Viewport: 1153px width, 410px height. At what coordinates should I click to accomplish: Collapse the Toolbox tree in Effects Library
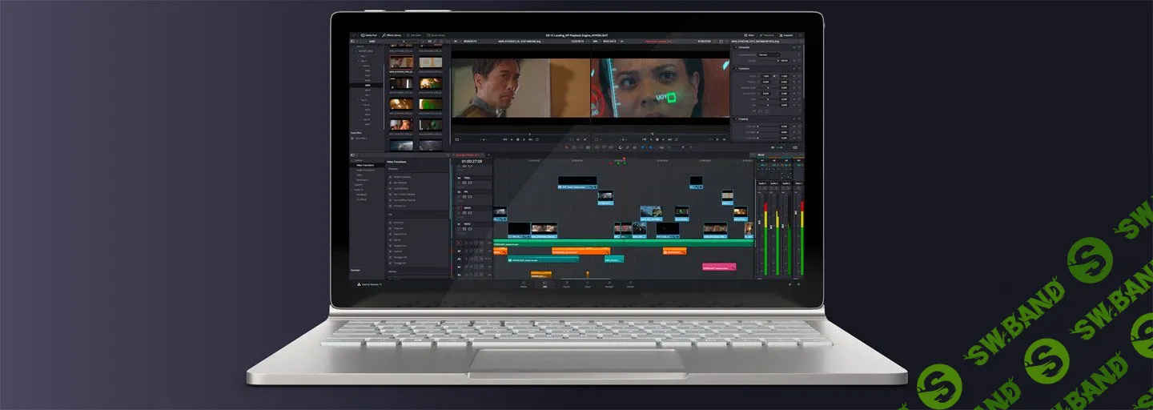pos(353,159)
